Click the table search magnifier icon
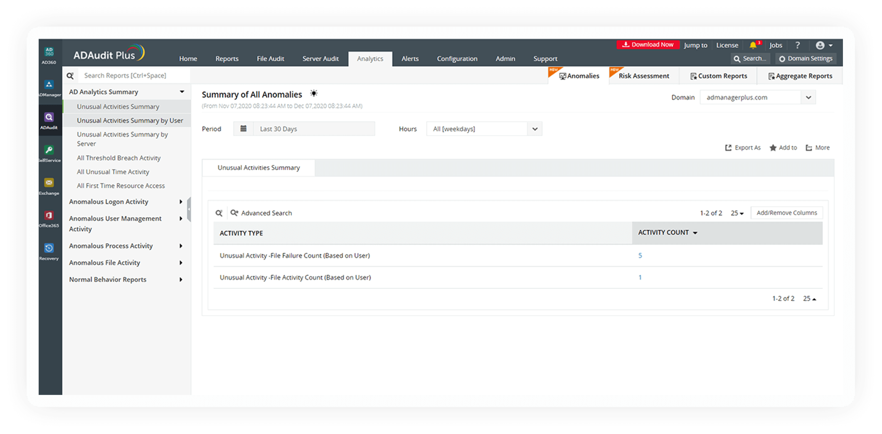This screenshot has height=434, width=882. (219, 213)
